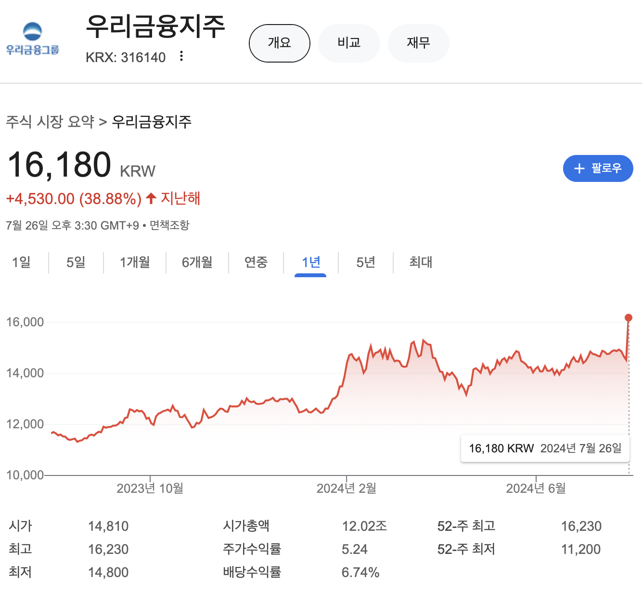Image resolution: width=642 pixels, height=590 pixels.
Task: Click the 배당수익률 label
Action: [252, 572]
